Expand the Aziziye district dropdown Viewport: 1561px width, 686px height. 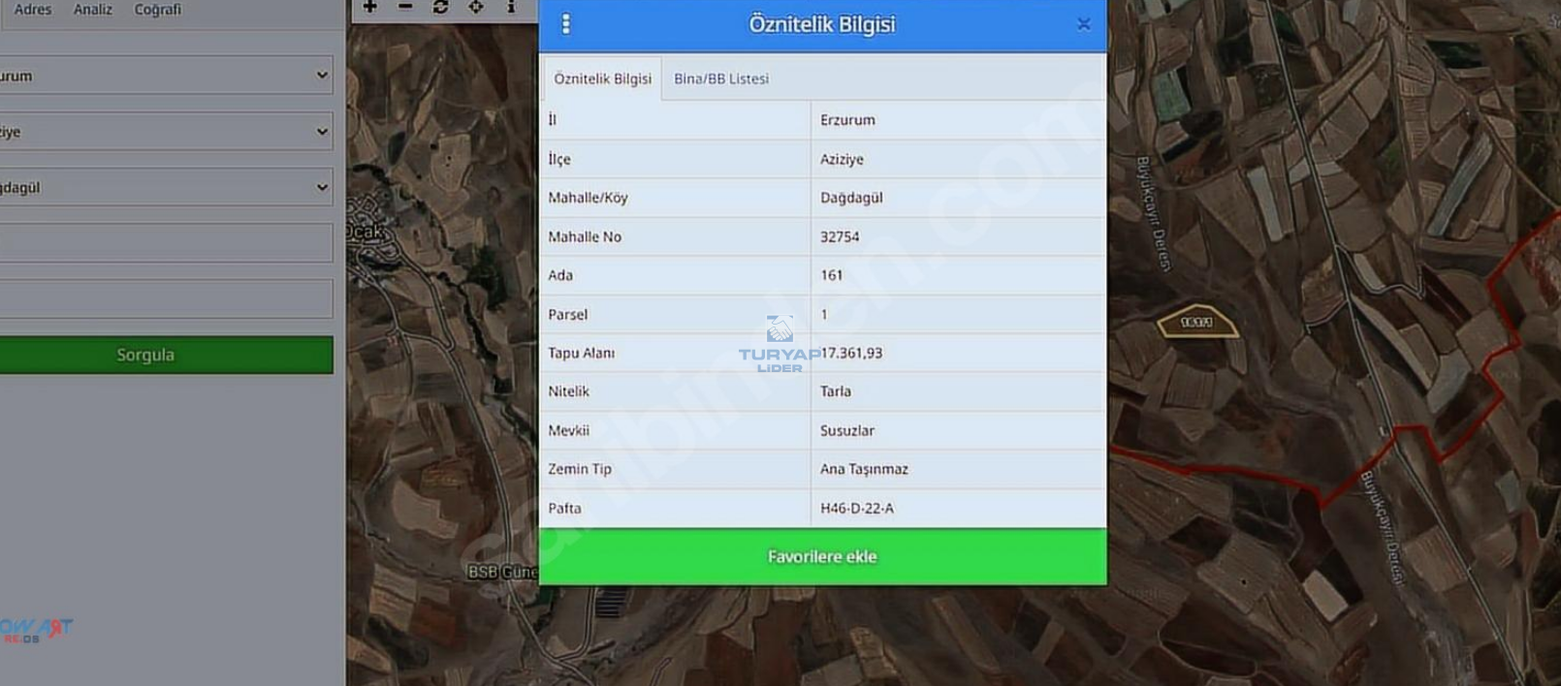pyautogui.click(x=166, y=132)
